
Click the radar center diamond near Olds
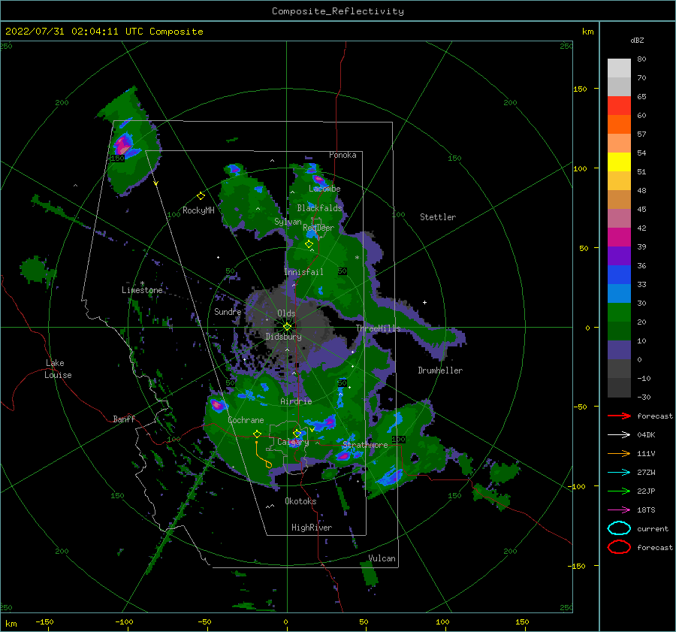point(287,327)
